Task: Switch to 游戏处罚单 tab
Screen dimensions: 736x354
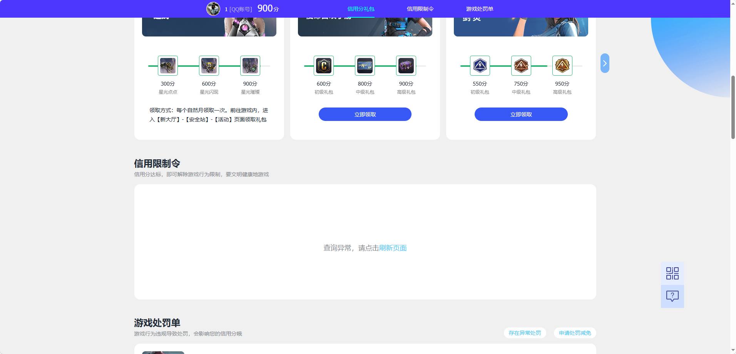Action: tap(480, 9)
